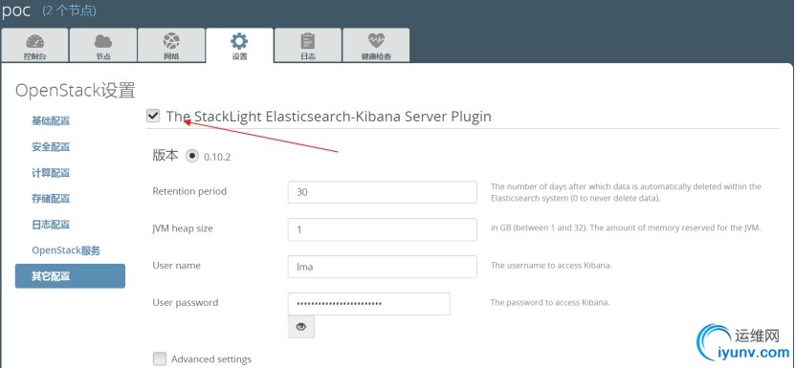
Task: Focus the Retention period field
Action: click(383, 192)
